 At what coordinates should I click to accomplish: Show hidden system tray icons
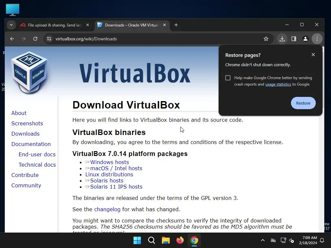click(x=263, y=240)
